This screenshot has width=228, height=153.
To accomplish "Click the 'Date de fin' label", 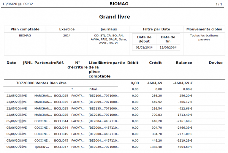I will [168, 39].
